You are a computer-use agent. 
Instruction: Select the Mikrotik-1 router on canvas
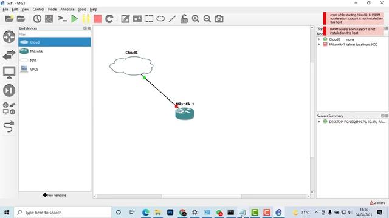pos(185,113)
